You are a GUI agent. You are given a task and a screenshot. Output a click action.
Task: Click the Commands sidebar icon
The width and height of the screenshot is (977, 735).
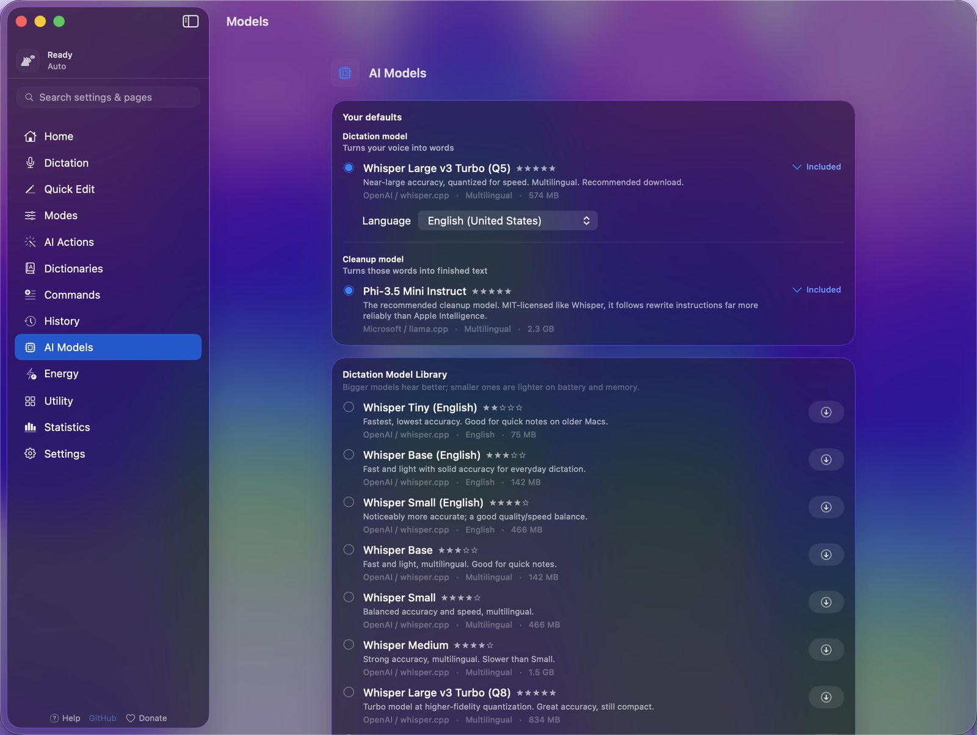30,294
